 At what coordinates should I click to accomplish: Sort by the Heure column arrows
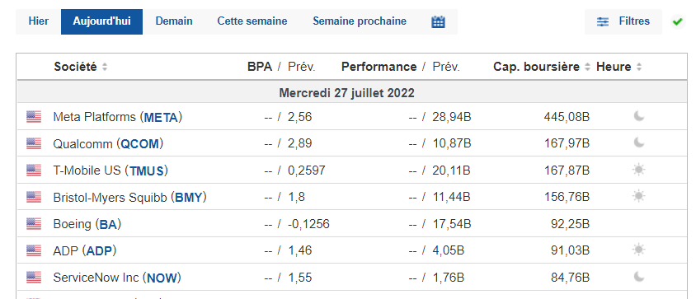[639, 67]
